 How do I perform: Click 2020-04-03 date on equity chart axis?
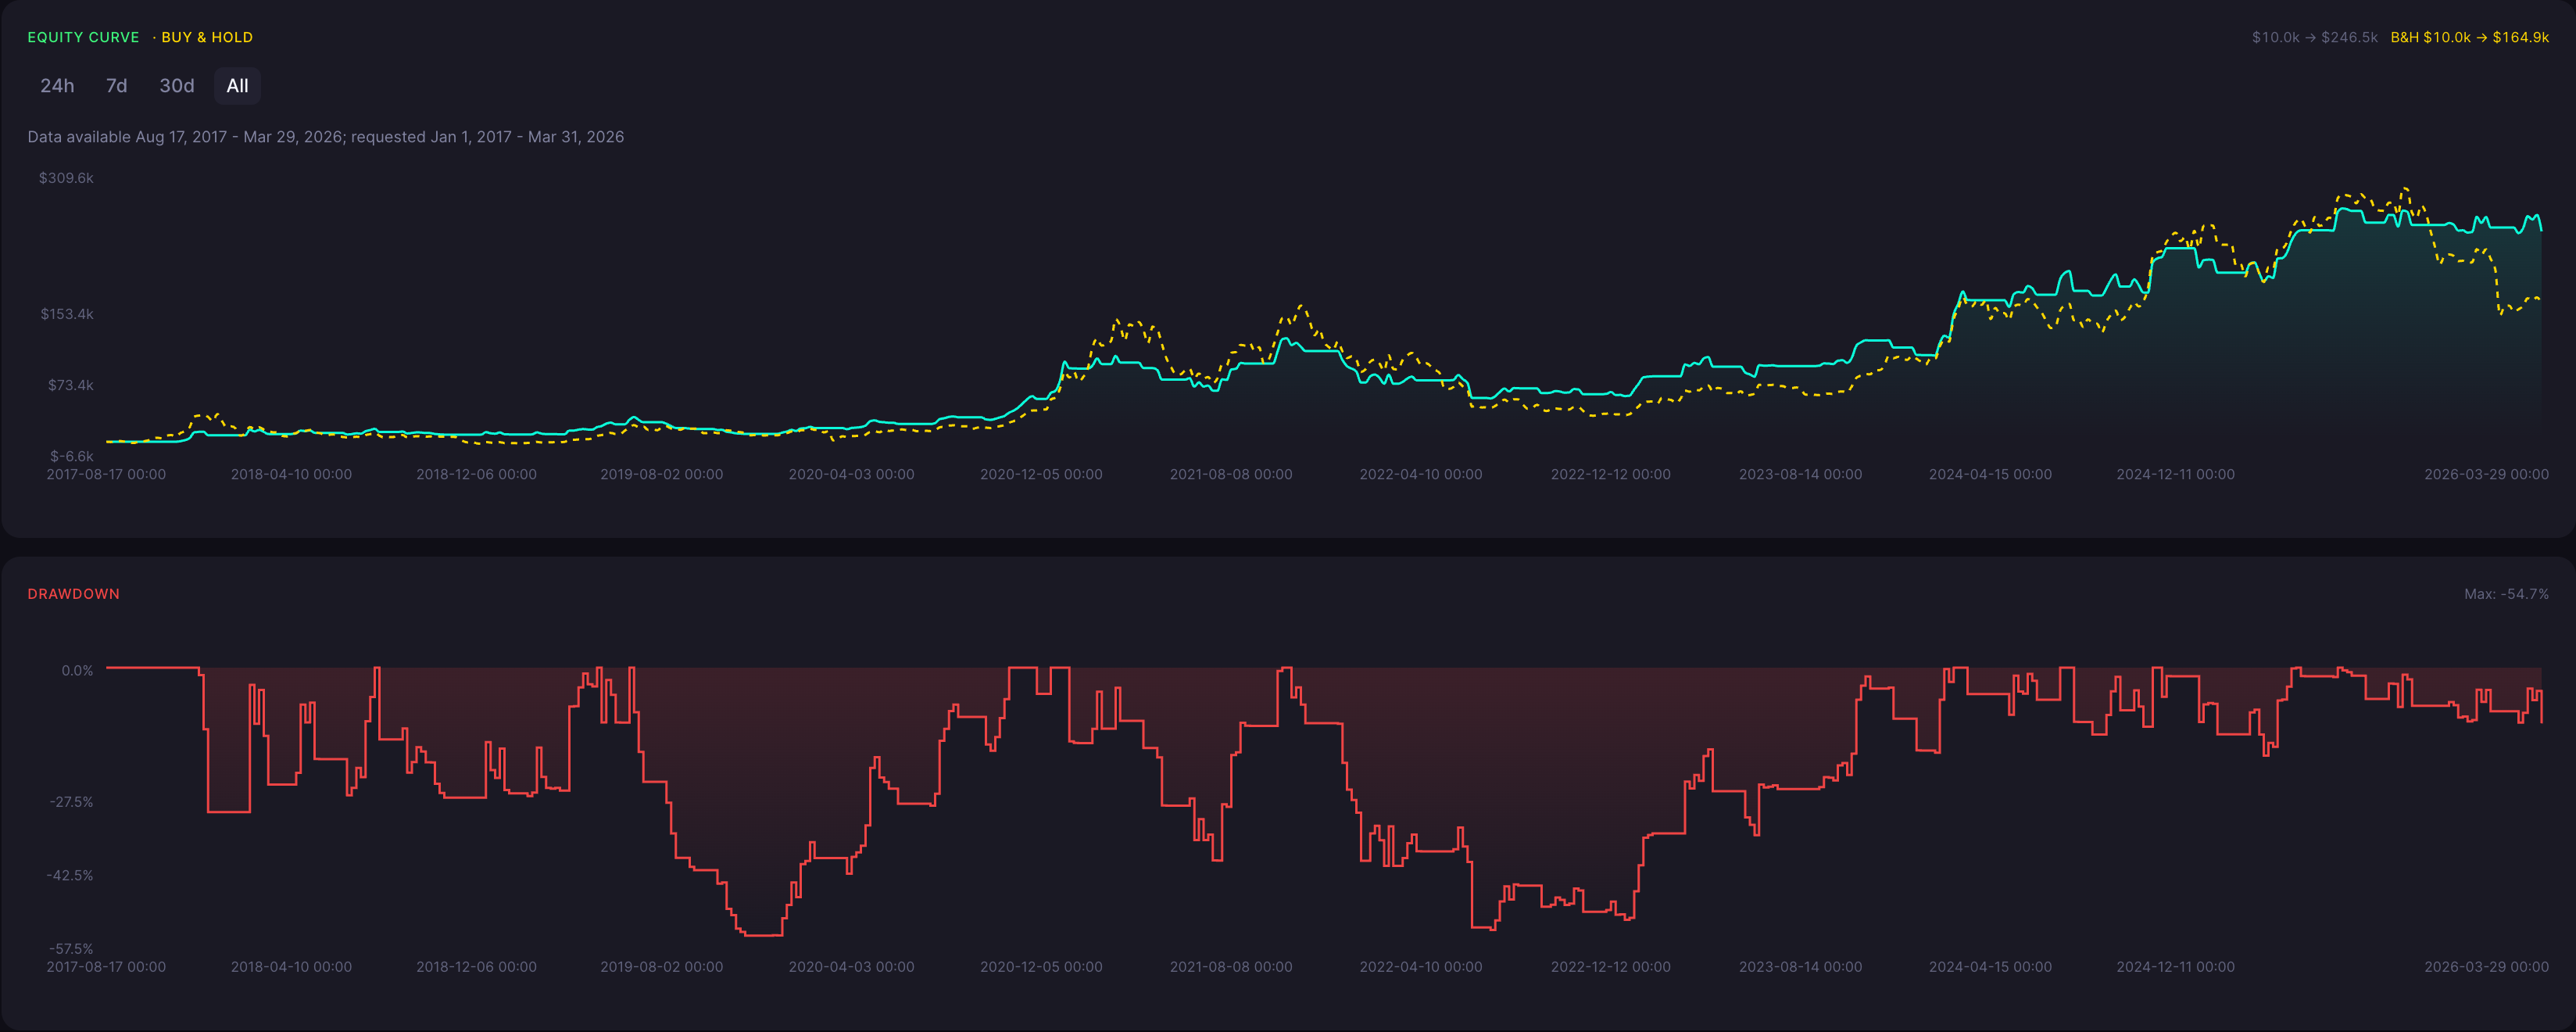[851, 475]
